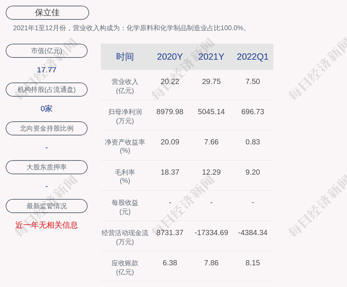Select net profit value 8979.98
Image resolution: width=347 pixels, height=287 pixels.
170,112
